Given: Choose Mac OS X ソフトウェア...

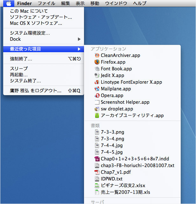Looking at the screenshot, I should click(x=44, y=23).
